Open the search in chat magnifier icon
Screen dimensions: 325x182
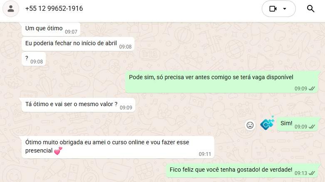pos(310,9)
